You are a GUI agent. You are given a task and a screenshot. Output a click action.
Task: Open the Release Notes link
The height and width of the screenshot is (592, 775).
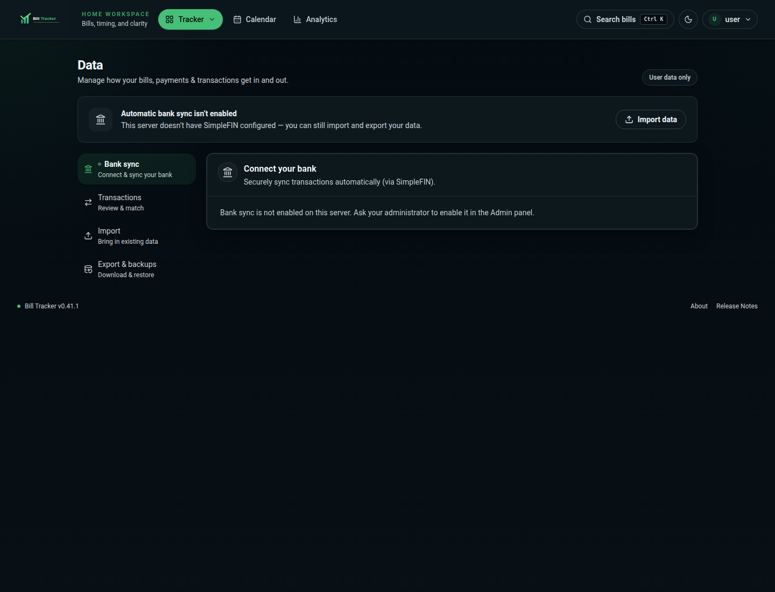737,306
